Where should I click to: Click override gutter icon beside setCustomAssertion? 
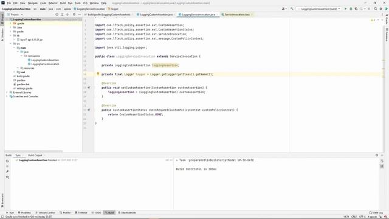point(89,88)
